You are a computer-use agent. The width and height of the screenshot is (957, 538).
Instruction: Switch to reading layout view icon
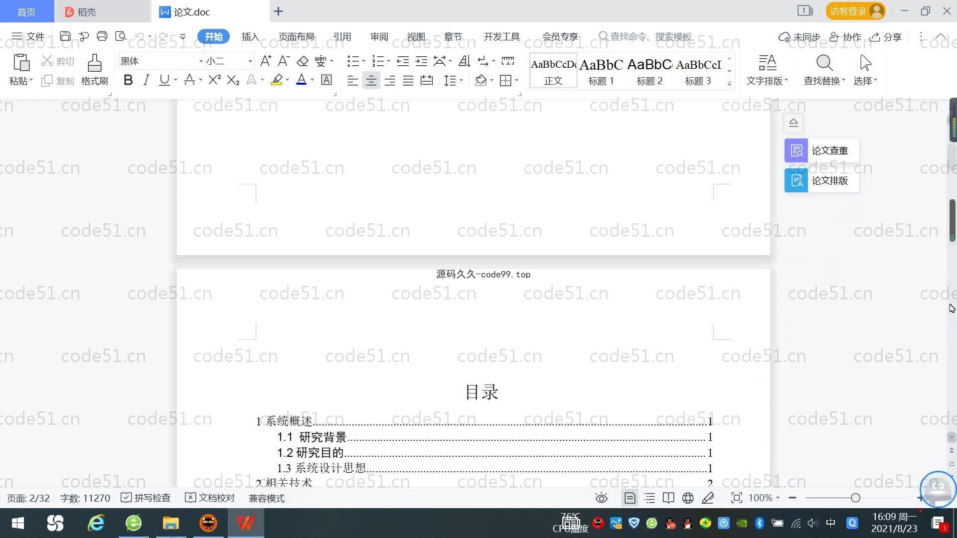(x=668, y=498)
